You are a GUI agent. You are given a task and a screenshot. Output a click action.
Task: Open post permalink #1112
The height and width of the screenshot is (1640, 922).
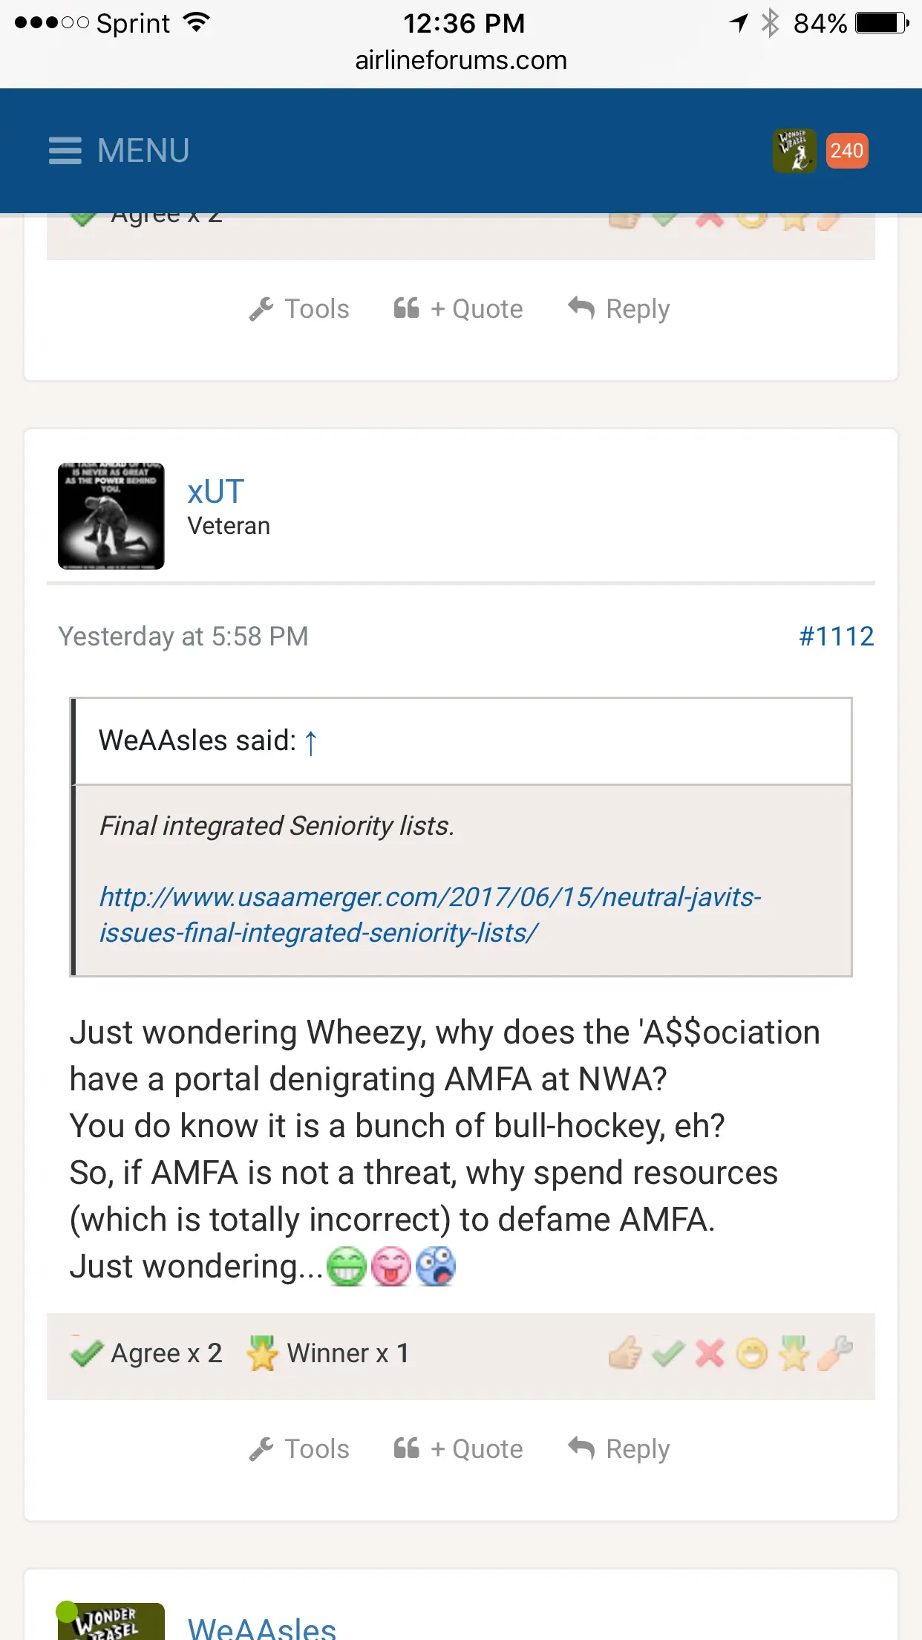coord(836,637)
